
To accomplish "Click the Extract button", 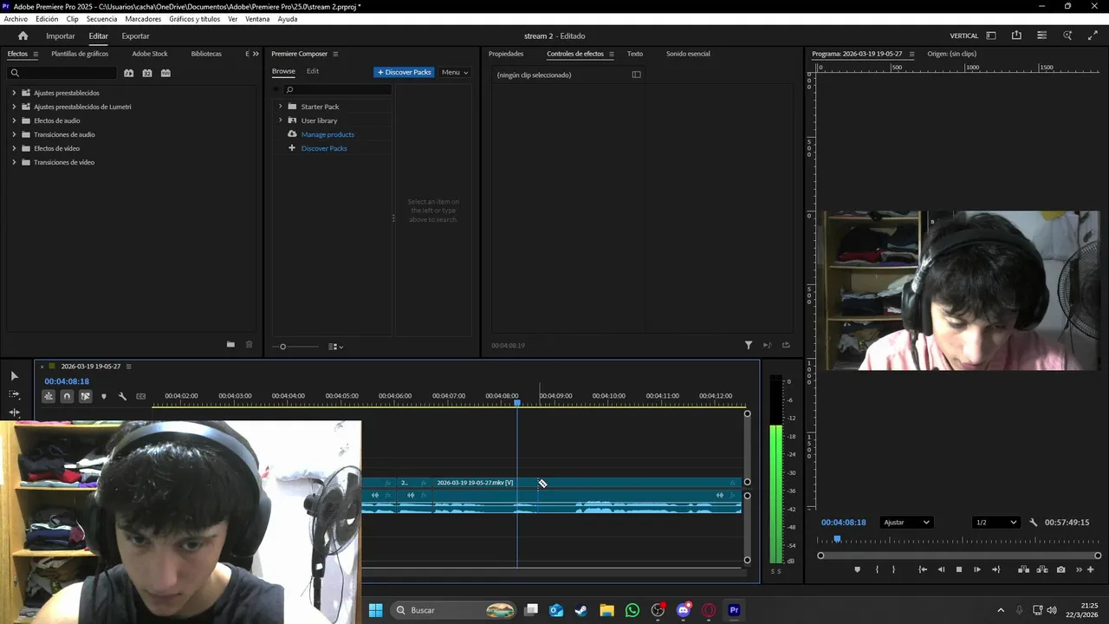I will click(1042, 569).
